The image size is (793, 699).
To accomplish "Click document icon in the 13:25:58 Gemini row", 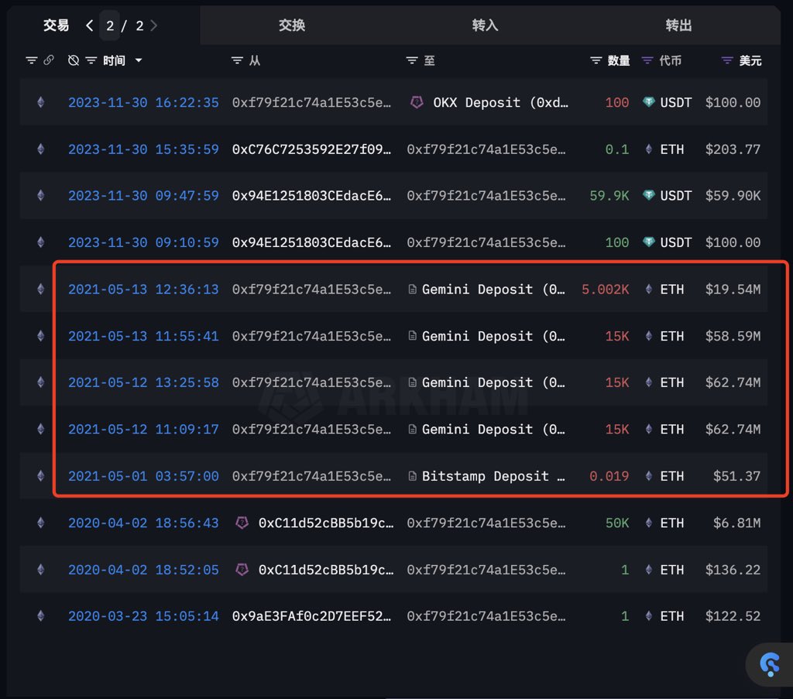I will [x=412, y=382].
